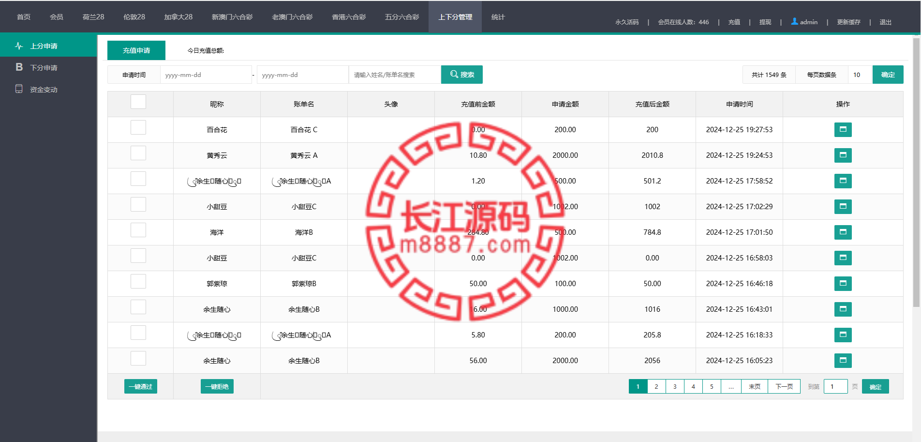Check the row dated 2024-12-25 16:43:01
Image resolution: width=921 pixels, height=442 pixels.
pos(138,307)
